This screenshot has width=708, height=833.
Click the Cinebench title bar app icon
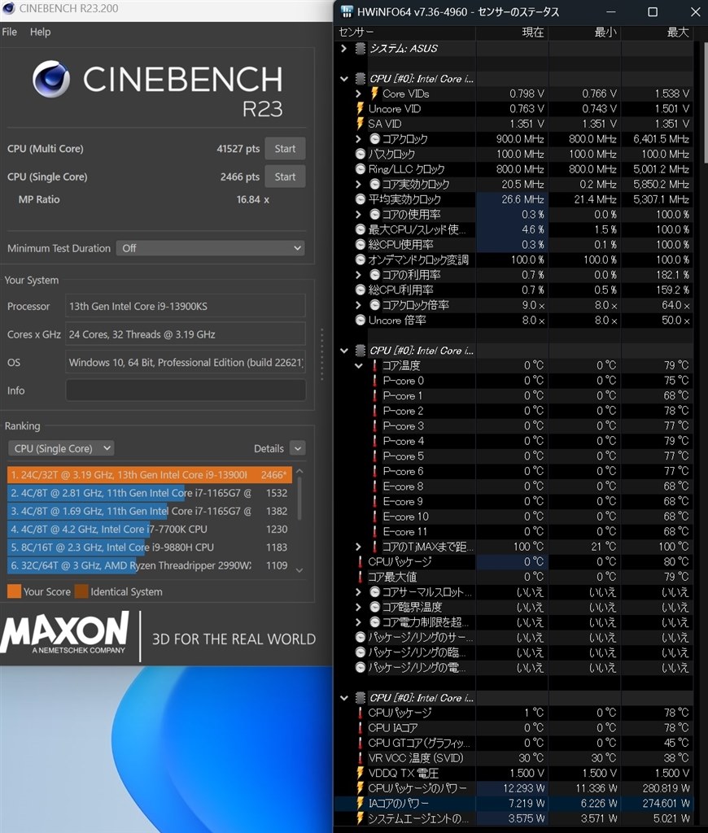coord(8,8)
